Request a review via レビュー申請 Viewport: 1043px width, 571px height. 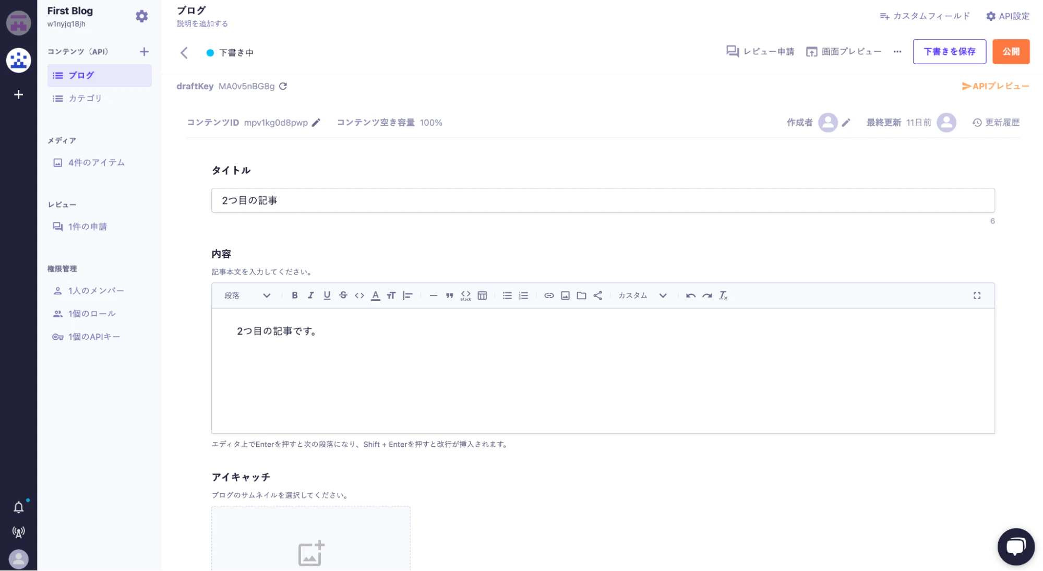760,52
